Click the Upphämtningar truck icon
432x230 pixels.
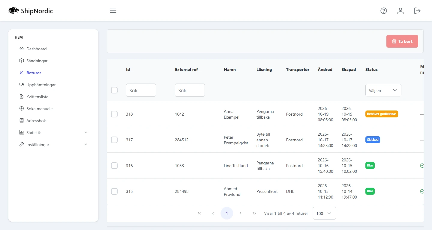(21, 85)
